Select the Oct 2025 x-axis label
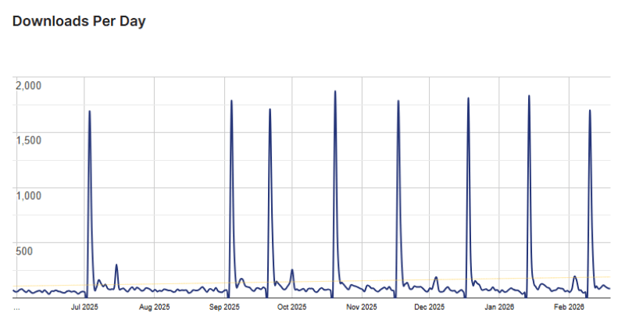The image size is (625, 320). pyautogui.click(x=291, y=308)
